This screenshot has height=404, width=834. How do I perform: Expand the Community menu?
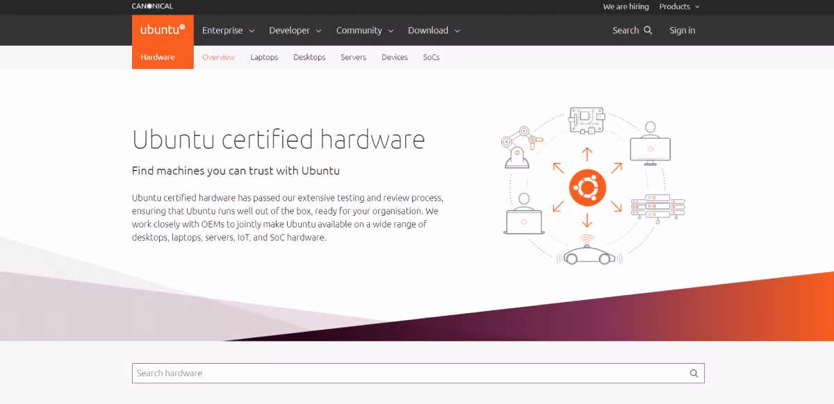pos(364,31)
